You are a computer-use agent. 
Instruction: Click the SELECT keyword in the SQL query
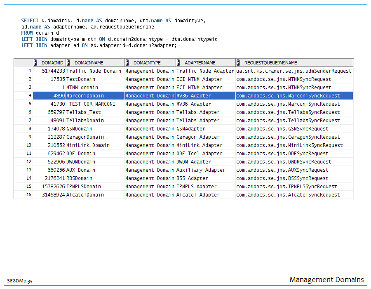pos(30,21)
